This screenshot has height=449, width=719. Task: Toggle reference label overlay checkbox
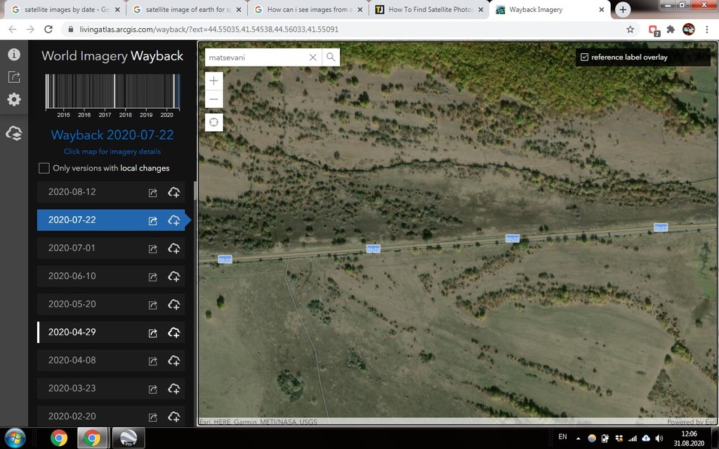click(584, 58)
